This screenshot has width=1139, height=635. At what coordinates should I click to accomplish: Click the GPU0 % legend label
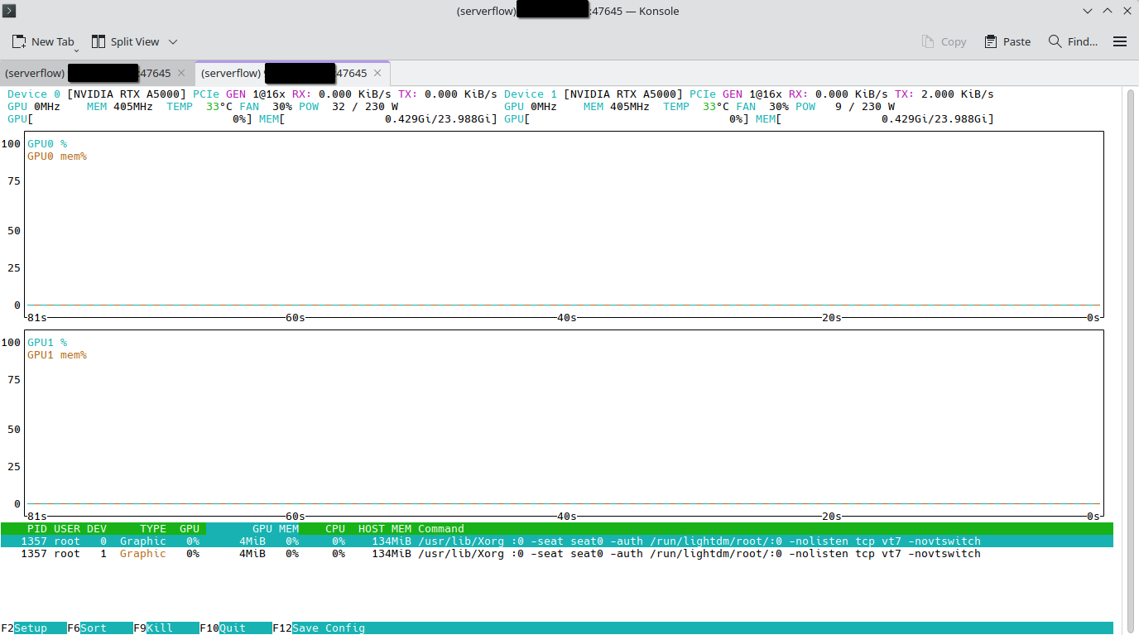[x=47, y=144]
